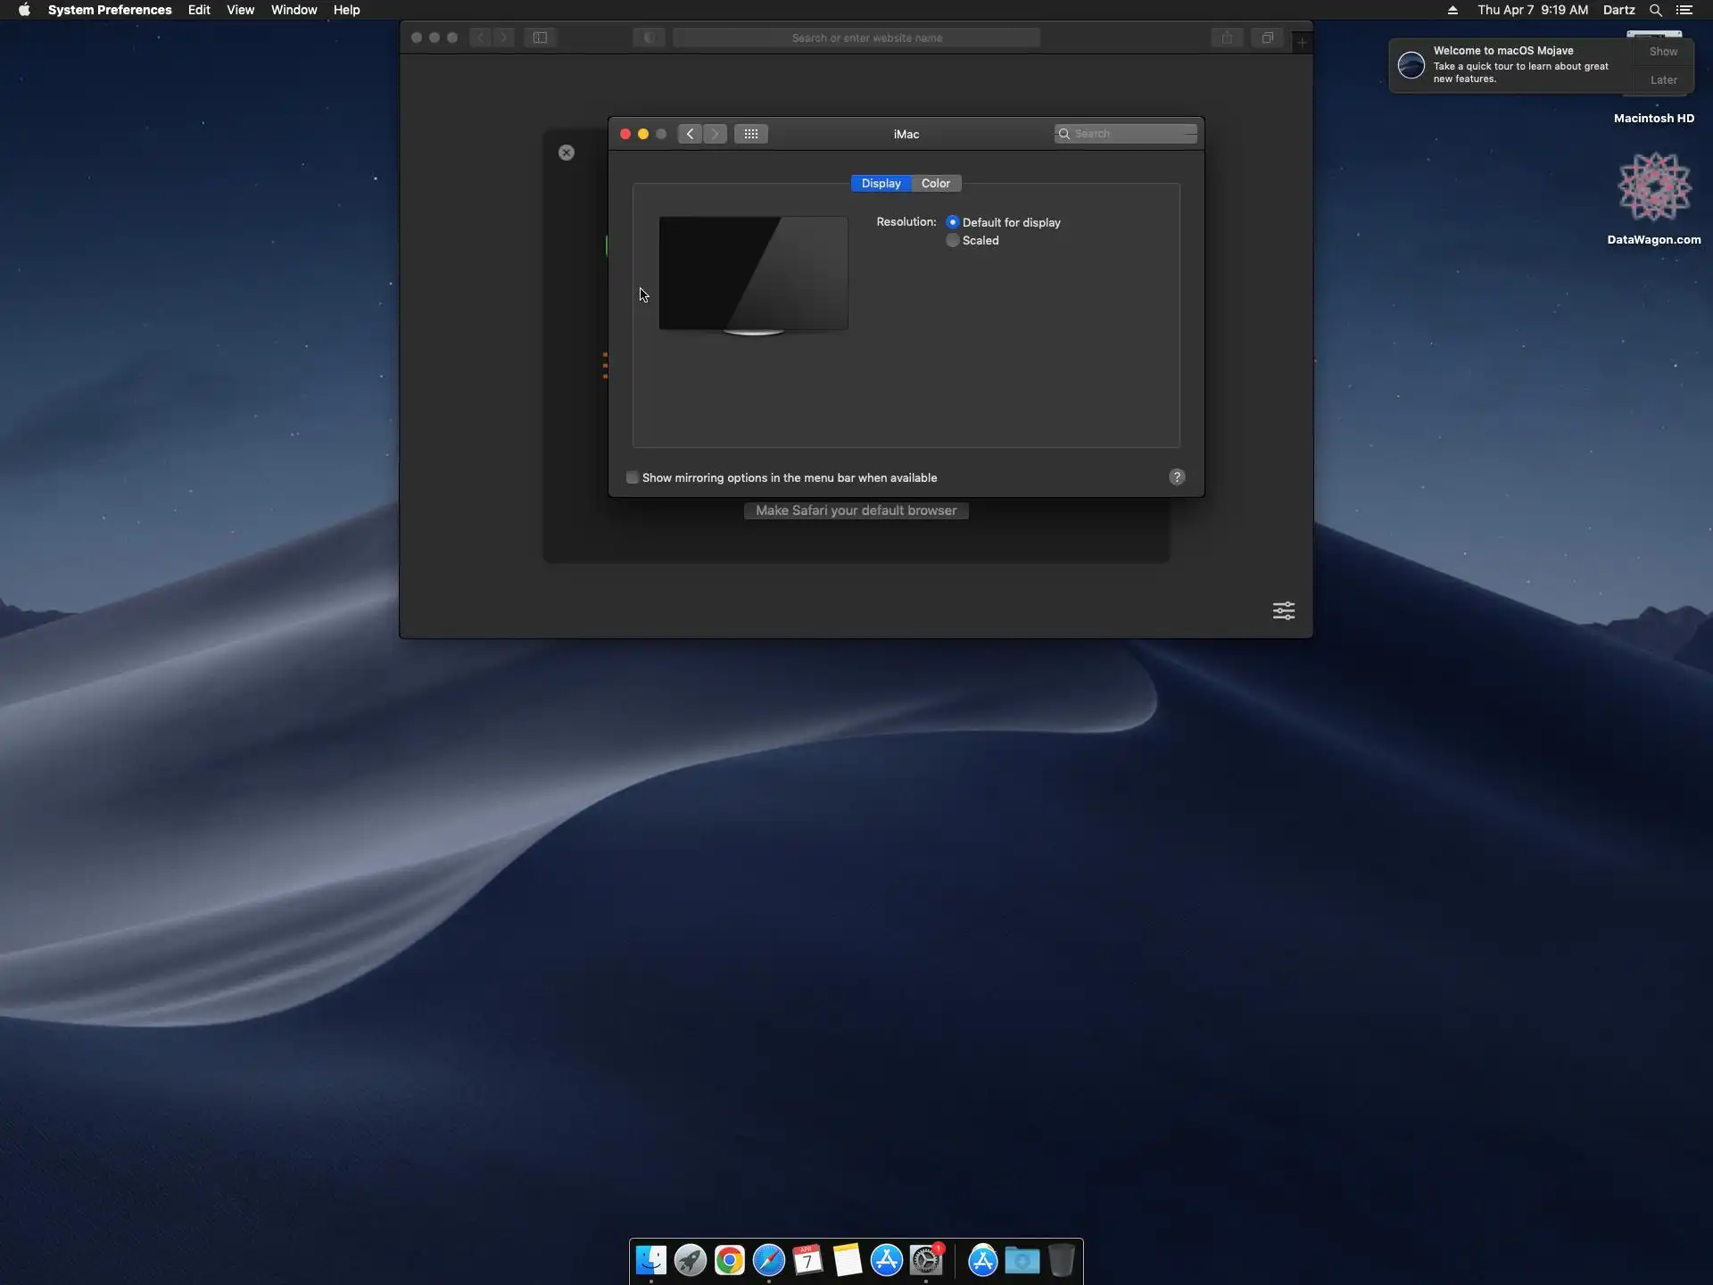Open Safari start page settings sliders icon

coord(1283,610)
